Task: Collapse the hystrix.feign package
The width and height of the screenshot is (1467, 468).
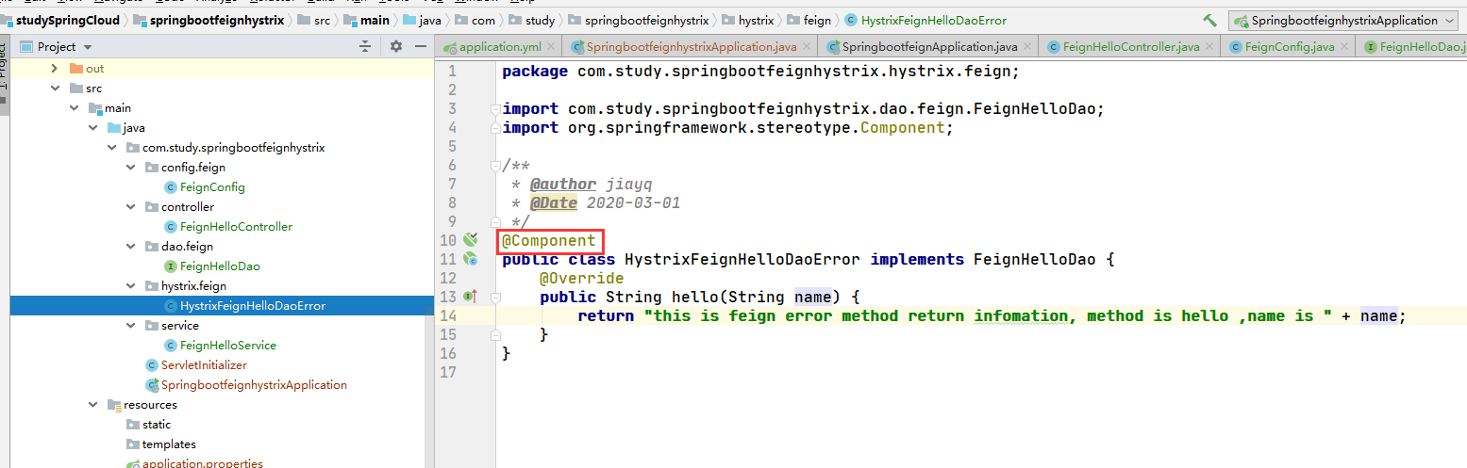Action: 130,286
